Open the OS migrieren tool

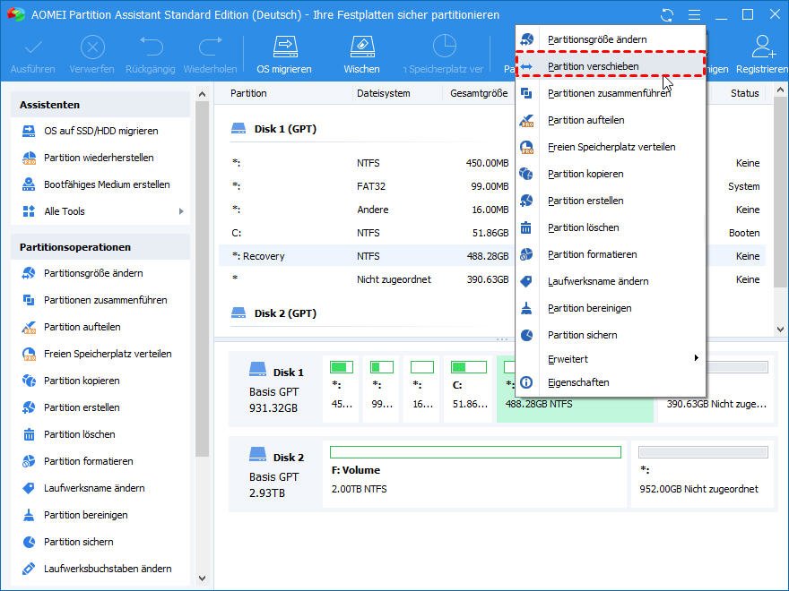[x=284, y=55]
